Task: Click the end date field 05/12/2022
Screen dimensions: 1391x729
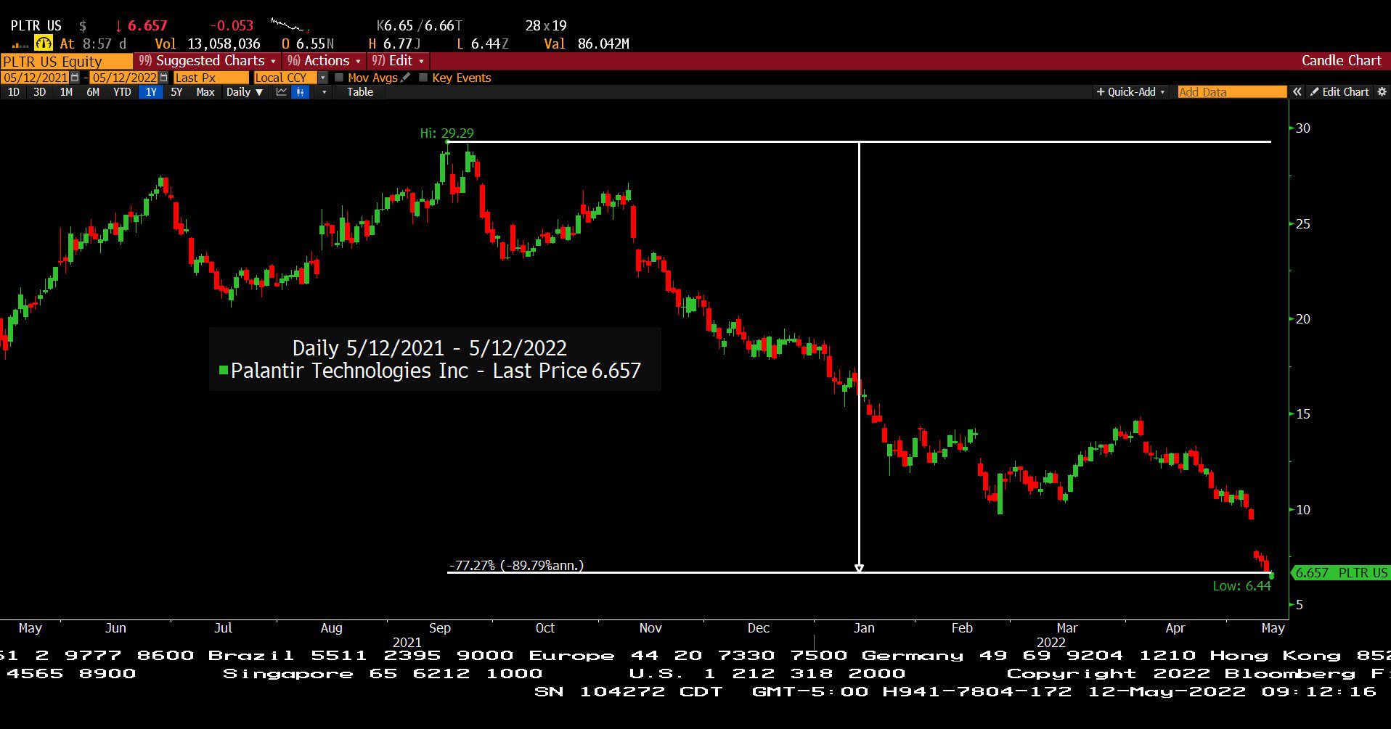Action: [x=124, y=78]
